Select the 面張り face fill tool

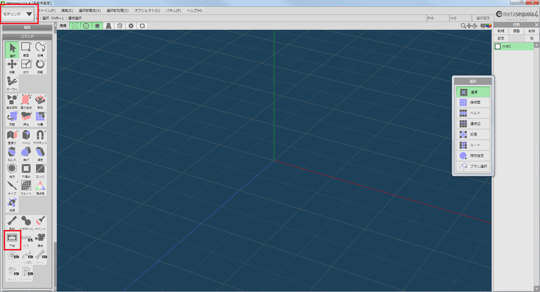(12, 137)
